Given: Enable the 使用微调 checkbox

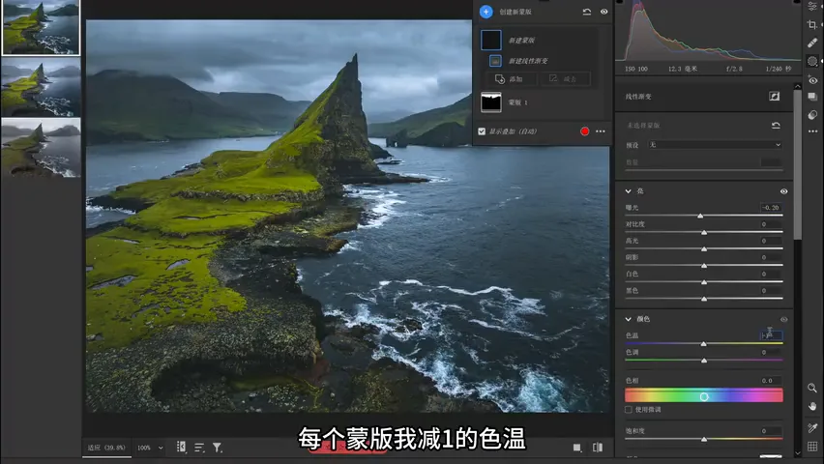Looking at the screenshot, I should pos(629,409).
